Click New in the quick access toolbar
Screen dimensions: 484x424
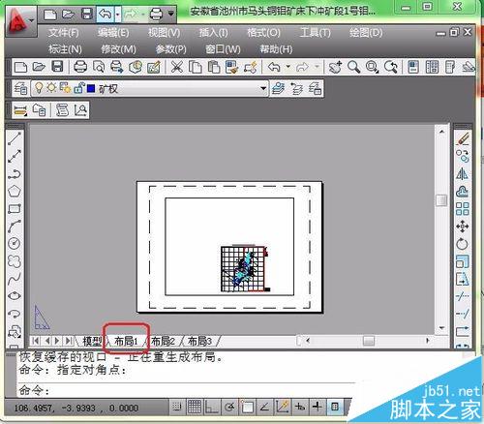pyautogui.click(x=50, y=15)
